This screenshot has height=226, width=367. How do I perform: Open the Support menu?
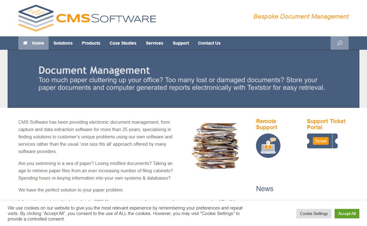(181, 43)
